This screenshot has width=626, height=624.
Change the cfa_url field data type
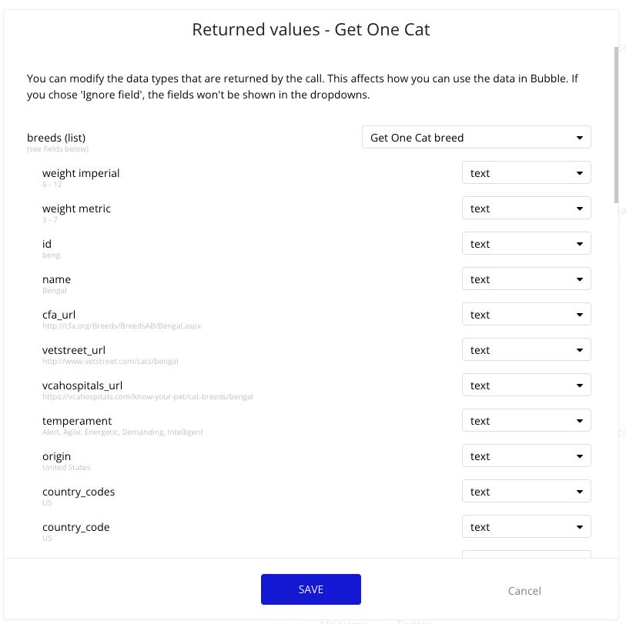[x=526, y=314]
